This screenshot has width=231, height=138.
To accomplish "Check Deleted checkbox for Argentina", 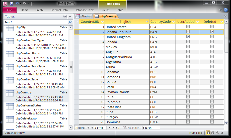I will [212, 62].
